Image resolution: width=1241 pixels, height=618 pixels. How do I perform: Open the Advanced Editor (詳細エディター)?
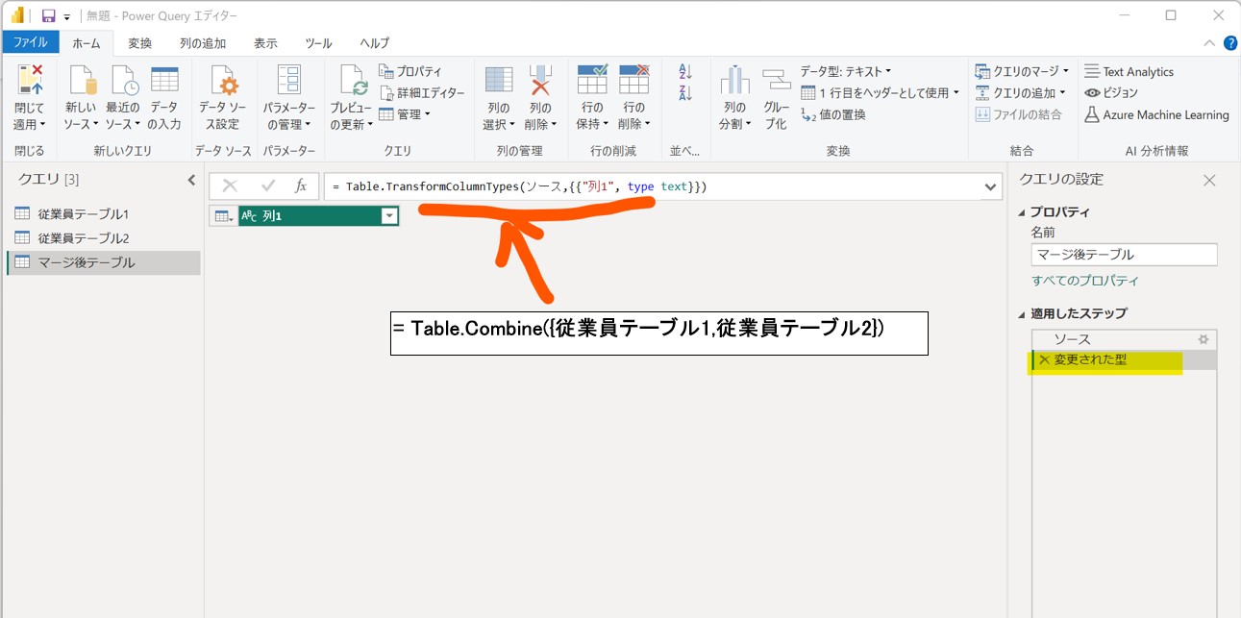[422, 92]
